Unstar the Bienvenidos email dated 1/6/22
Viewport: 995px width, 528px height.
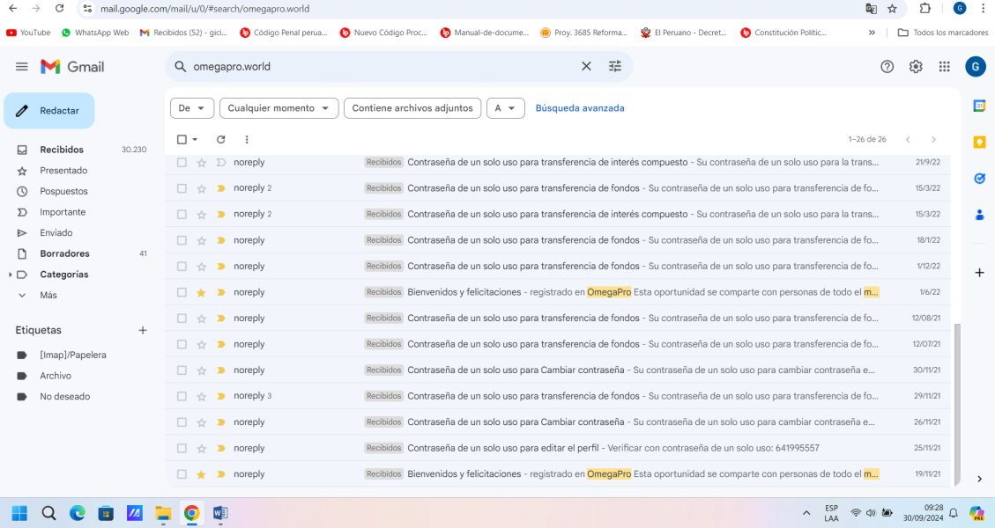point(201,292)
